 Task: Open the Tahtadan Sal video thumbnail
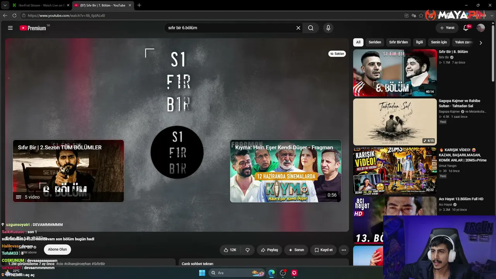[x=395, y=122]
